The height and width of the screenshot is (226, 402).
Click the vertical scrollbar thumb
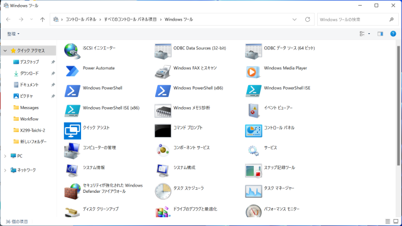(398, 105)
